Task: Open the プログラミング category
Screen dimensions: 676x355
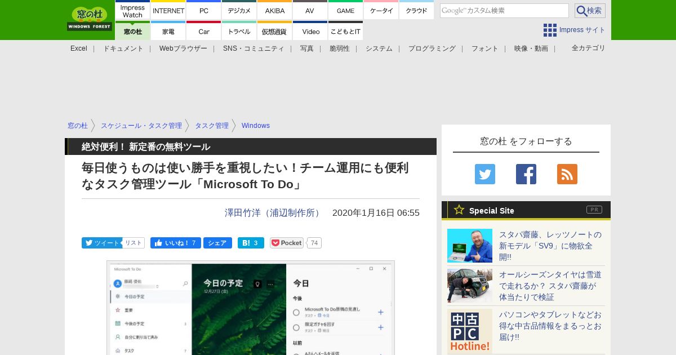Action: (x=432, y=48)
